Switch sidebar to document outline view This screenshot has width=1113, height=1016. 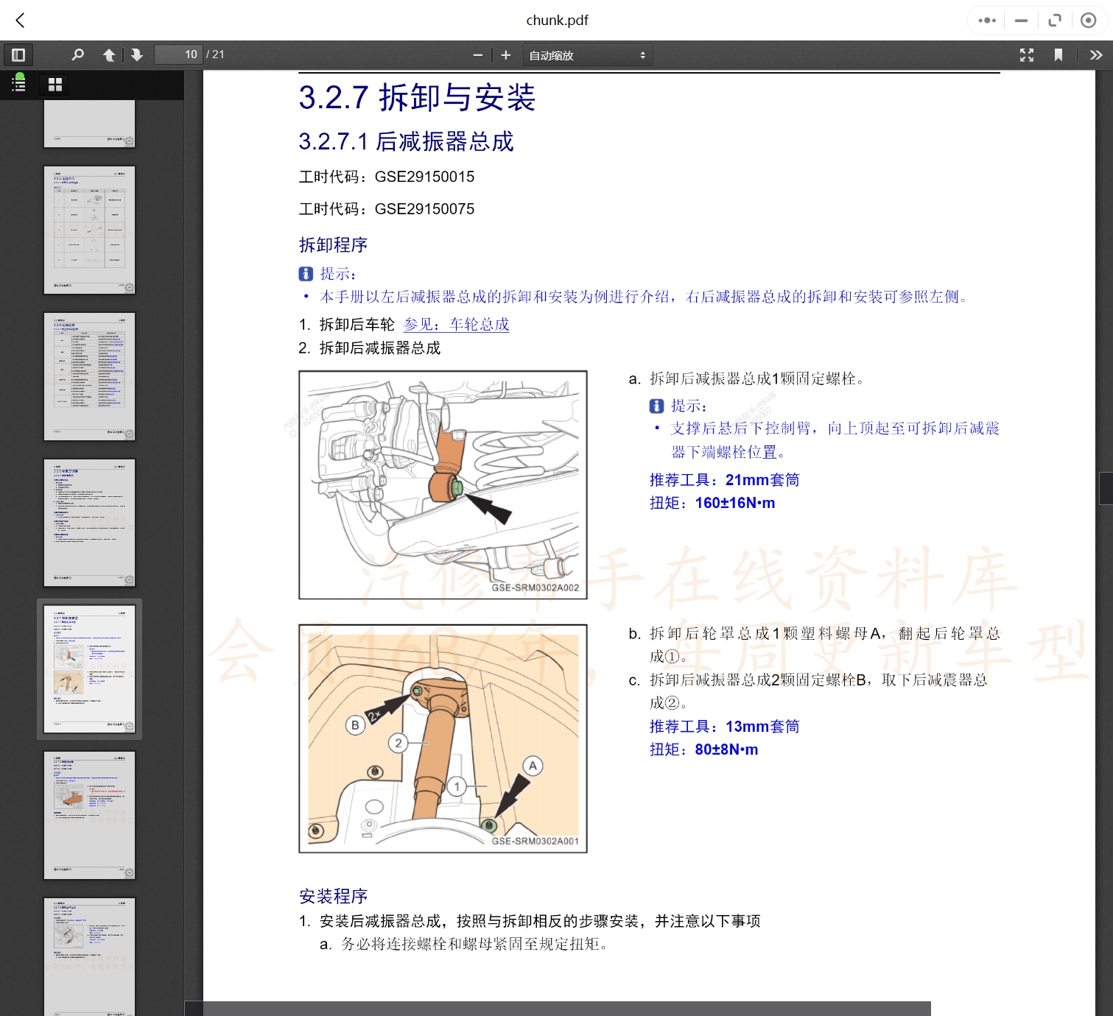click(18, 84)
